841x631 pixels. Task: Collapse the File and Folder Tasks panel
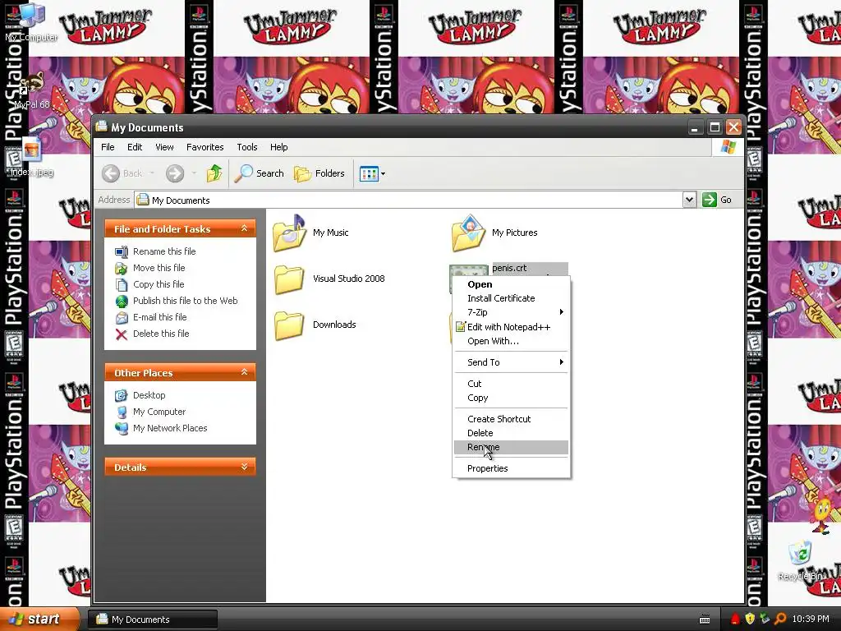(244, 228)
